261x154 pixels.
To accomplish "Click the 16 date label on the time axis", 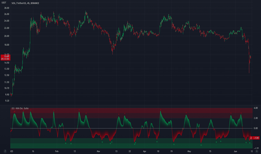I will tap(33, 151).
